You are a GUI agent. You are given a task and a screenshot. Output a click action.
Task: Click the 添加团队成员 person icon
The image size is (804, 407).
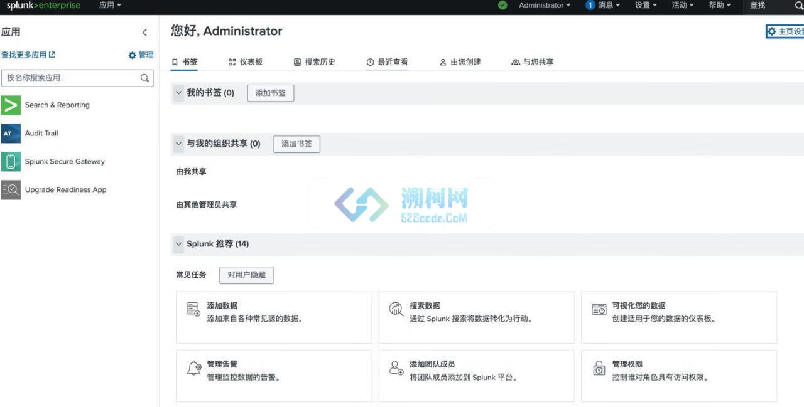pos(396,368)
